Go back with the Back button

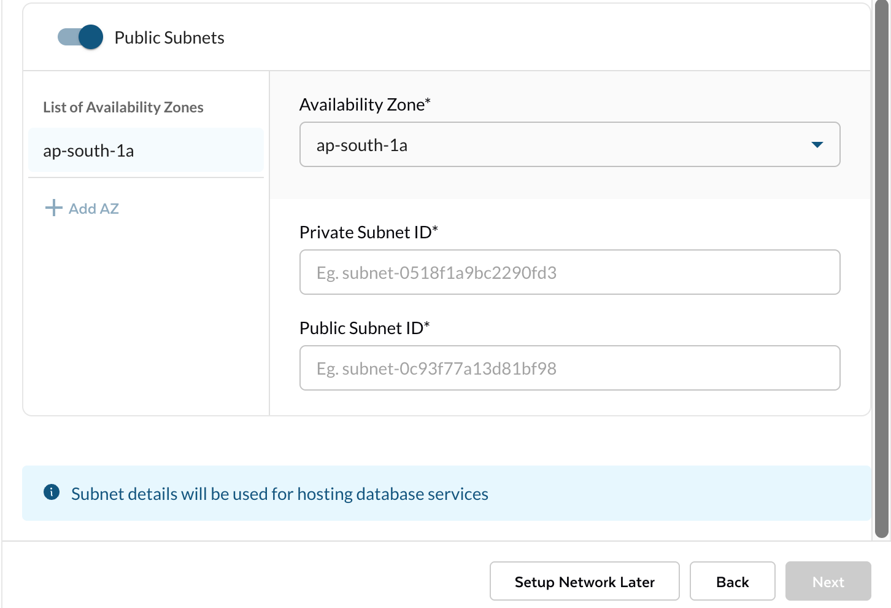point(732,581)
